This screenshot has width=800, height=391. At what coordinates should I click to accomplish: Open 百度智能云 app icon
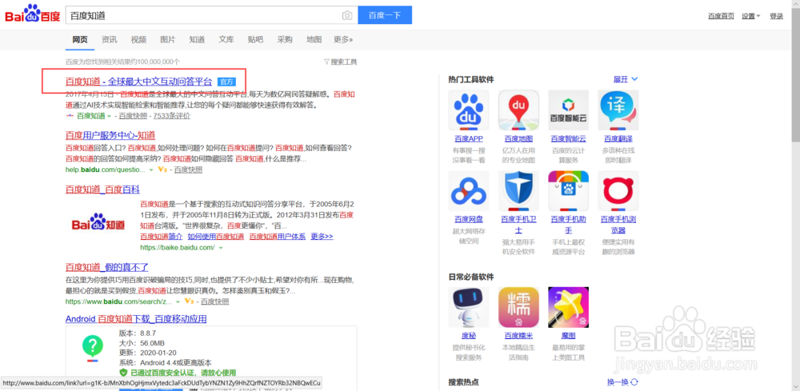click(x=568, y=110)
